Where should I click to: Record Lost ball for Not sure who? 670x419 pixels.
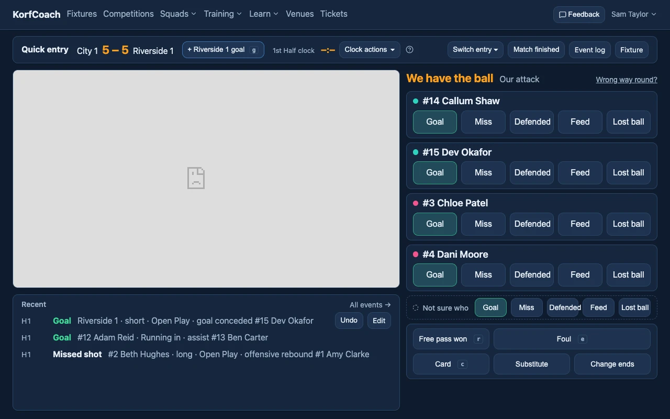635,307
